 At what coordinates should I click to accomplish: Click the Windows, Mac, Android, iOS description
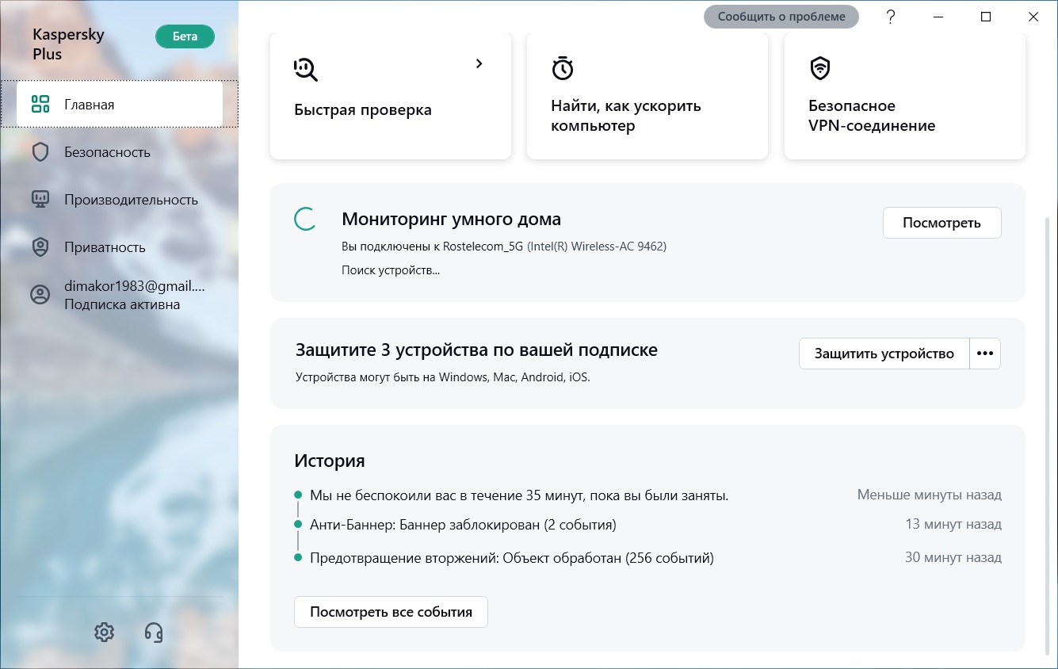(443, 377)
